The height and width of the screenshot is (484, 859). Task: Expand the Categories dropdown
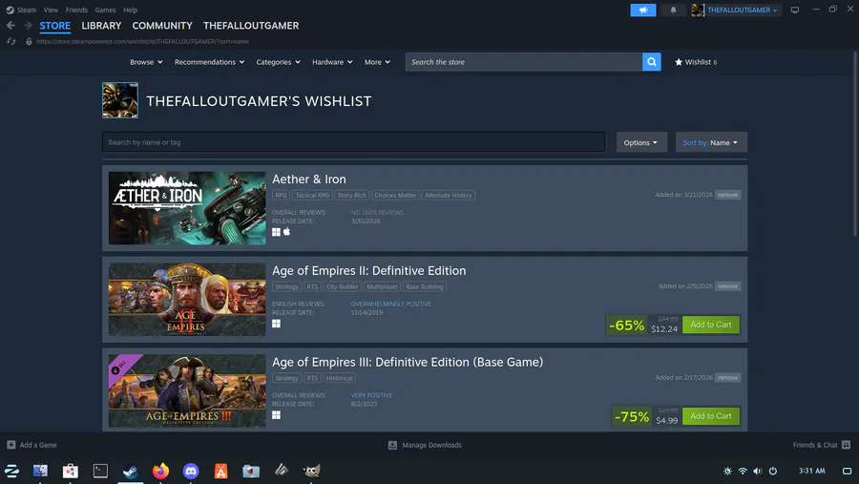(x=279, y=62)
